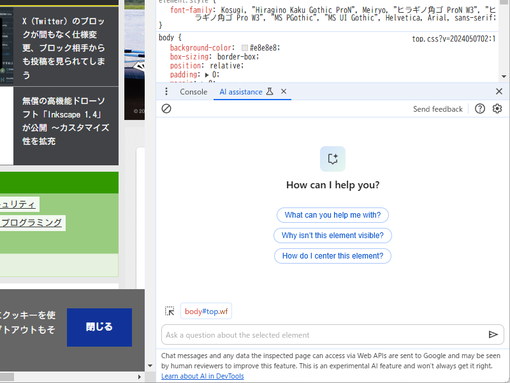Open the three-dot drawer menu in DevTools
510x383 pixels.
pyautogui.click(x=166, y=91)
